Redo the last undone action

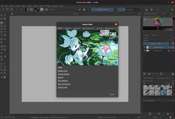pyautogui.click(x=21, y=10)
